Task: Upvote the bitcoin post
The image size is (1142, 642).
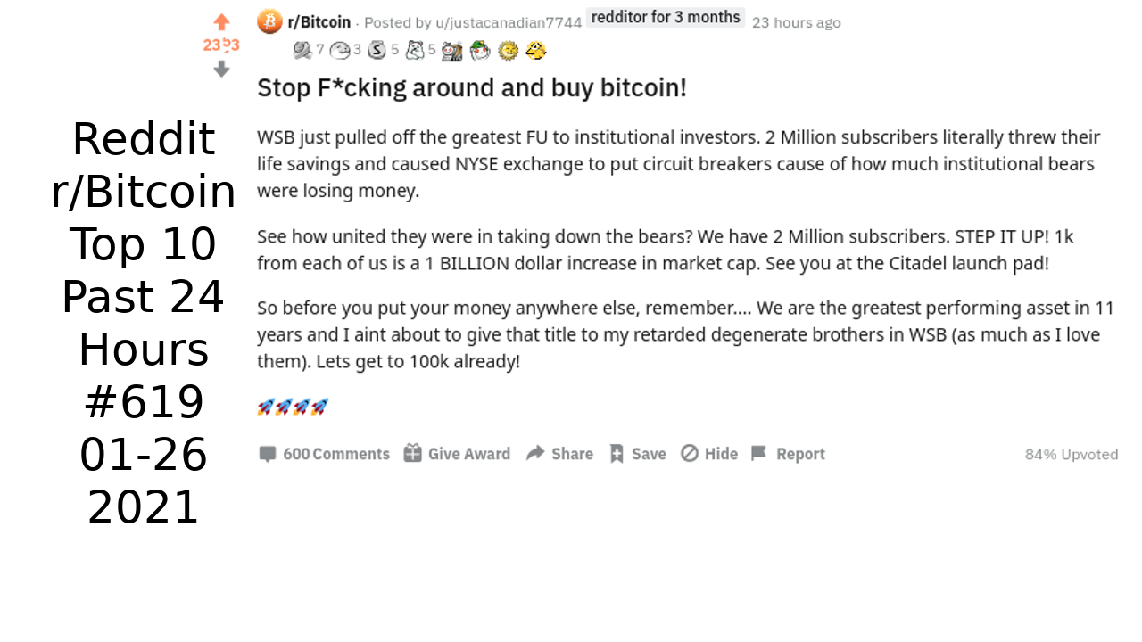Action: coord(221,22)
